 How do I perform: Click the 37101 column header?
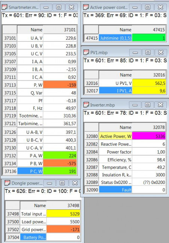(60, 30)
